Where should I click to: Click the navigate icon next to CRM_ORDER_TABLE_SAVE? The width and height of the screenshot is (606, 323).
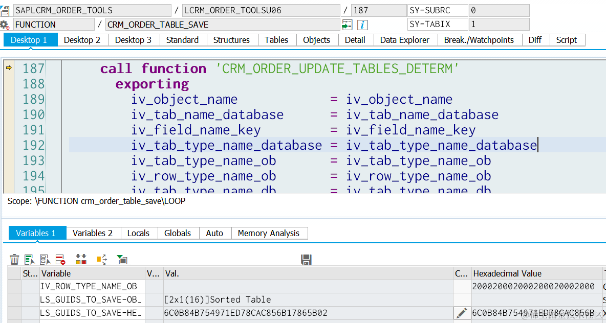click(347, 25)
